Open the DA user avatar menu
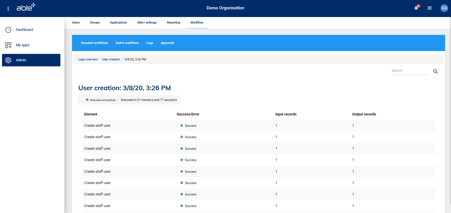This screenshot has width=451, height=213. tap(444, 8)
